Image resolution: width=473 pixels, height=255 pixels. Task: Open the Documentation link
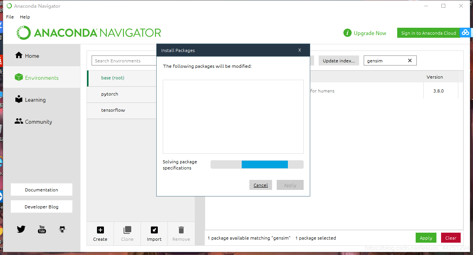[42, 190]
